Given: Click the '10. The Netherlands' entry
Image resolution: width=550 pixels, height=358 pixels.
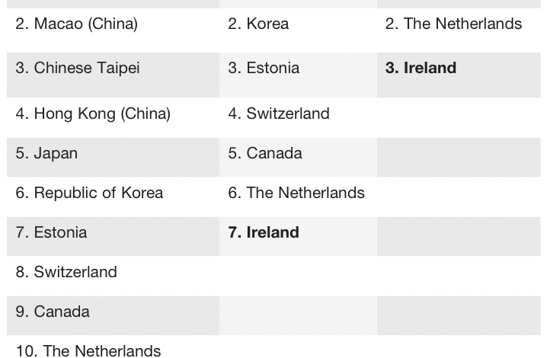Looking at the screenshot, I should tap(88, 350).
